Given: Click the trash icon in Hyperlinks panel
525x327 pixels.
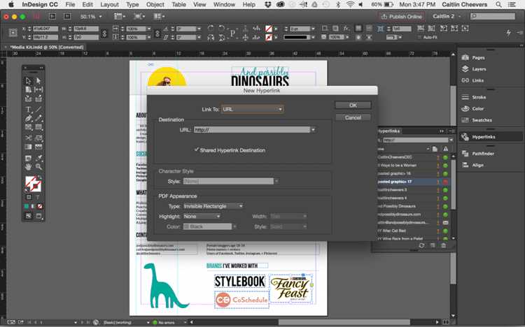Looking at the screenshot, I should [x=444, y=245].
